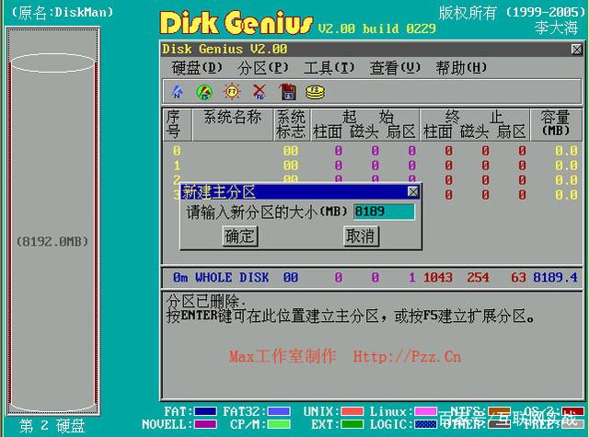The width and height of the screenshot is (589, 437).
Task: Click the Http://Pzz.Cn link text
Action: (x=407, y=356)
